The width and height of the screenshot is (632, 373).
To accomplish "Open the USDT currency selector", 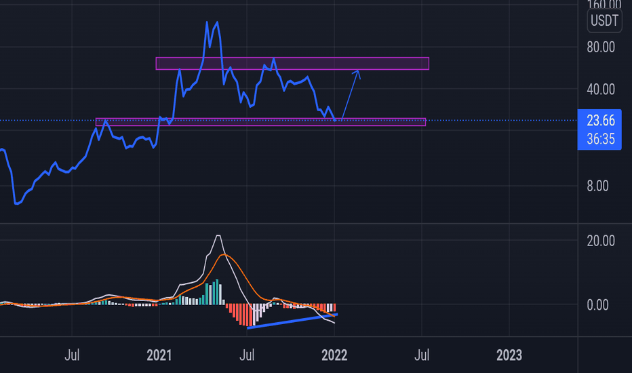I will [604, 20].
